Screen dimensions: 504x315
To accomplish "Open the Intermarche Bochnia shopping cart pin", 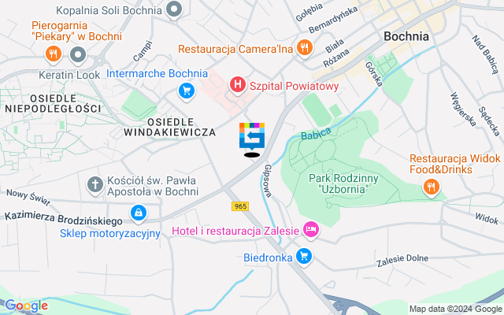I will (x=187, y=91).
